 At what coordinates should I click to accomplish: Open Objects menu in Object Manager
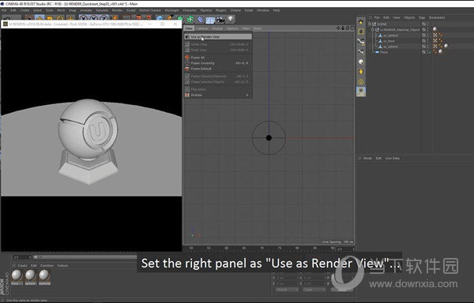point(409,17)
